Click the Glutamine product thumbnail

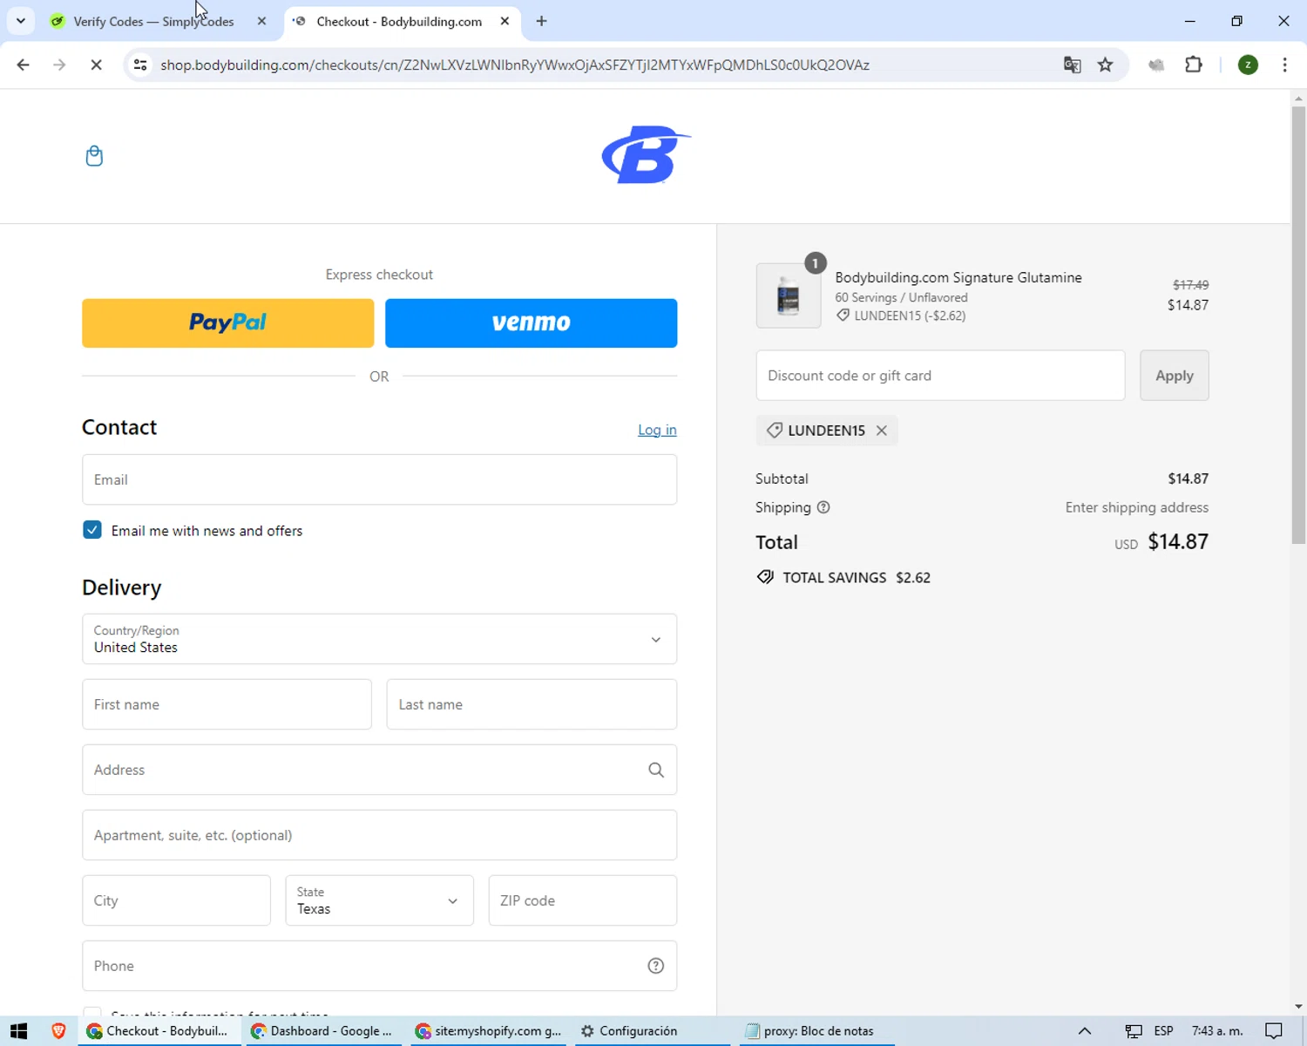tap(789, 295)
